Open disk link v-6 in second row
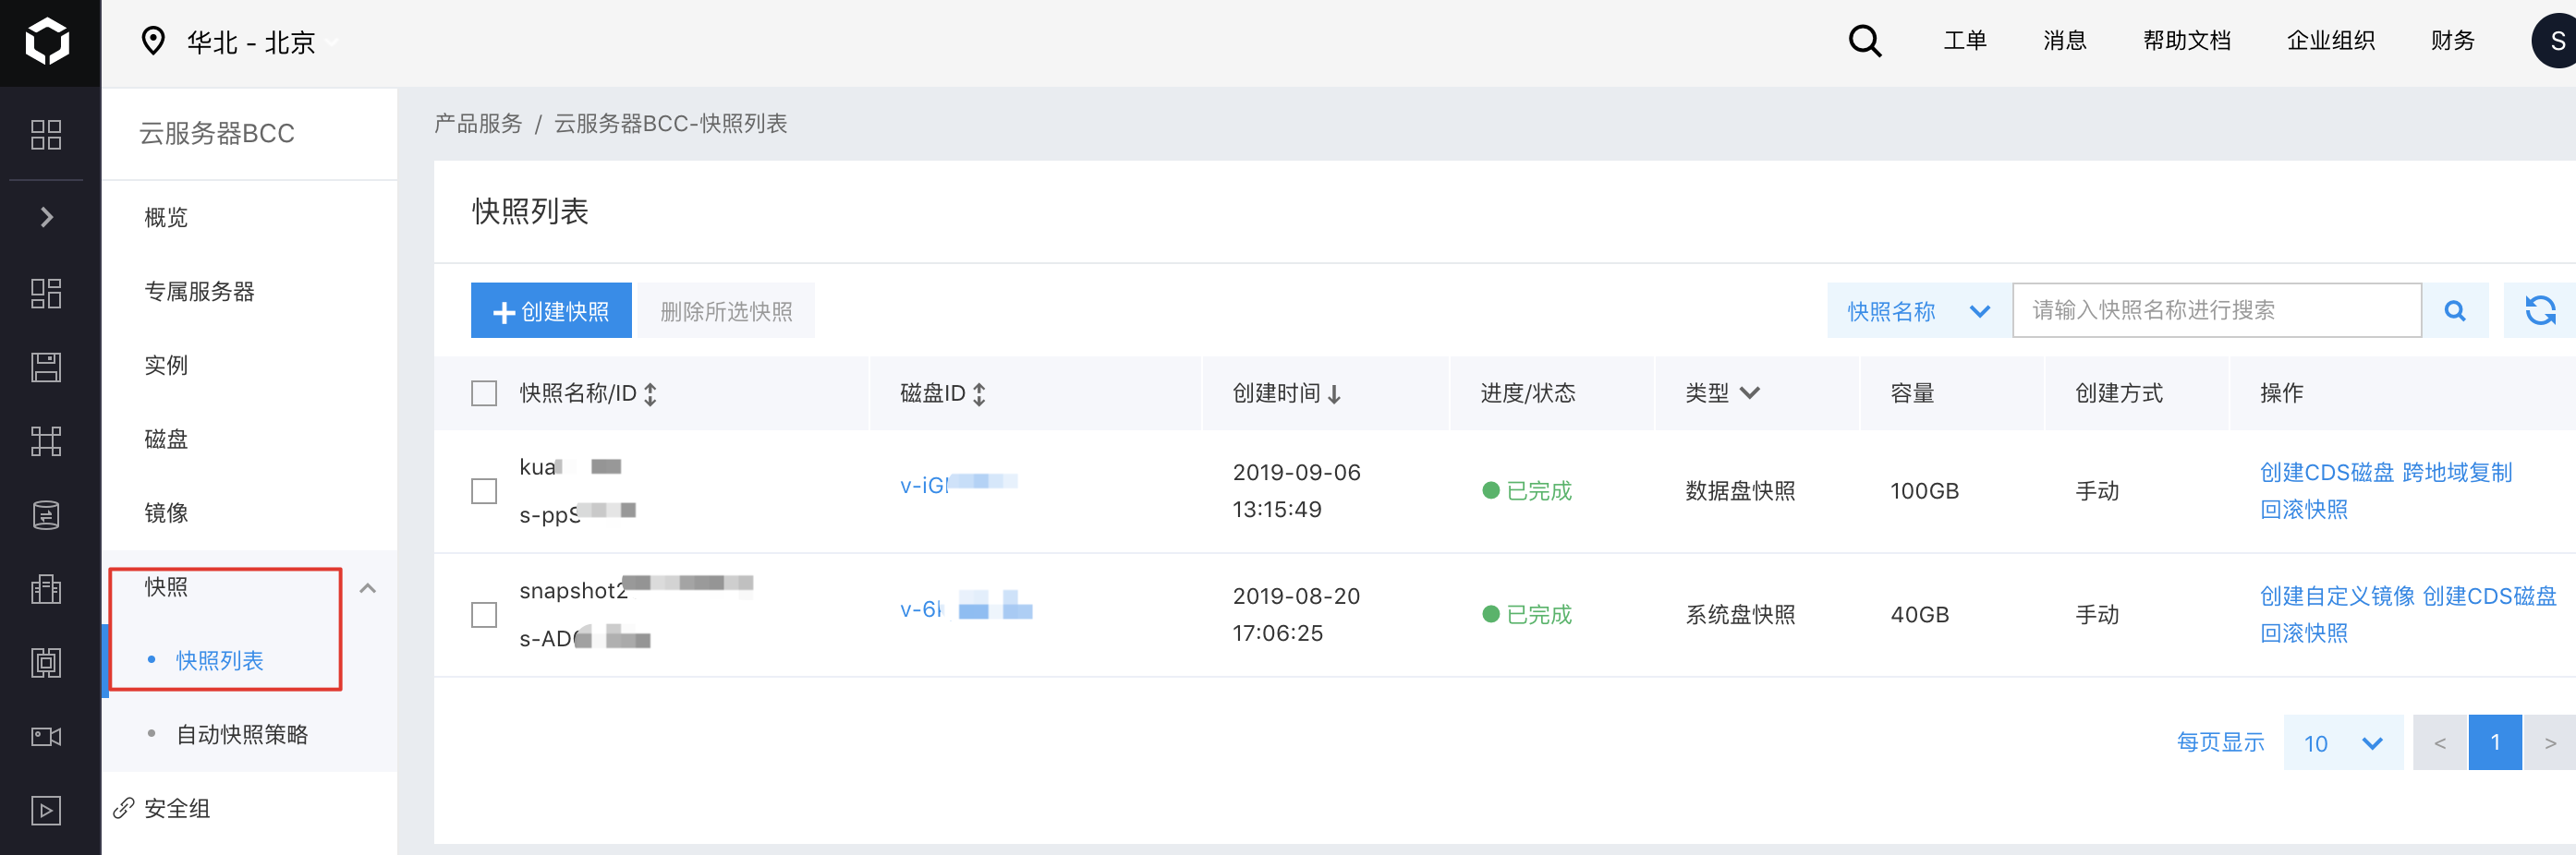Image resolution: width=2576 pixels, height=855 pixels. click(965, 608)
